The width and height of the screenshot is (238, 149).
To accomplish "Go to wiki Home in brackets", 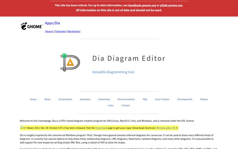I will coord(49,31).
